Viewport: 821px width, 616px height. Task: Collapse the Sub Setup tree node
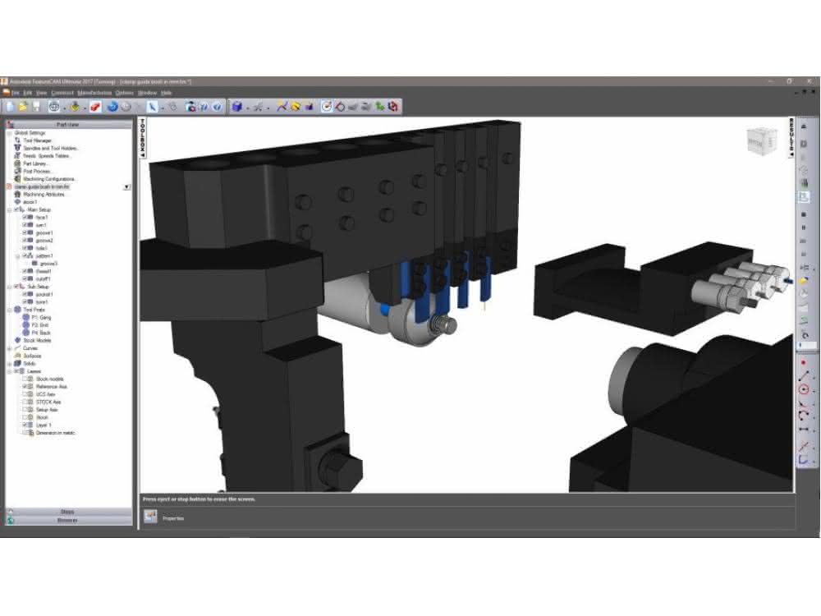click(x=9, y=287)
